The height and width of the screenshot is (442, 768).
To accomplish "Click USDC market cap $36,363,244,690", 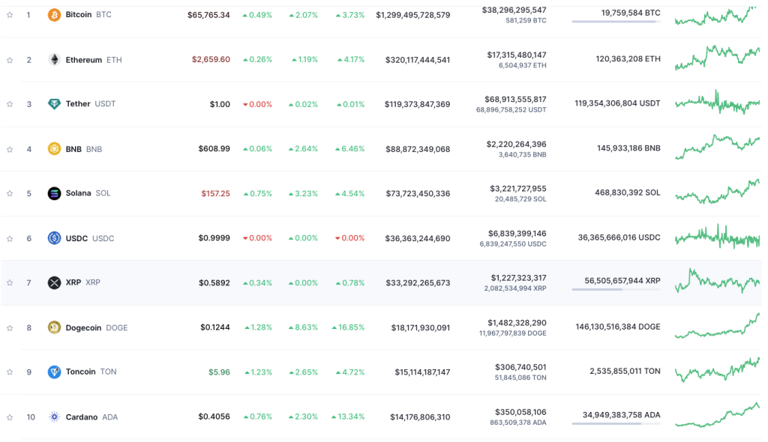I will pos(418,239).
